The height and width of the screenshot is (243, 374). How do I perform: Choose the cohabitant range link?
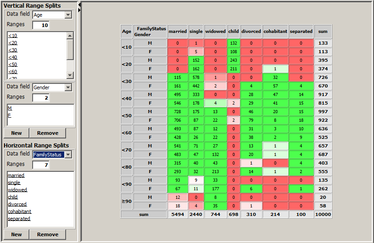pyautogui.click(x=19, y=211)
